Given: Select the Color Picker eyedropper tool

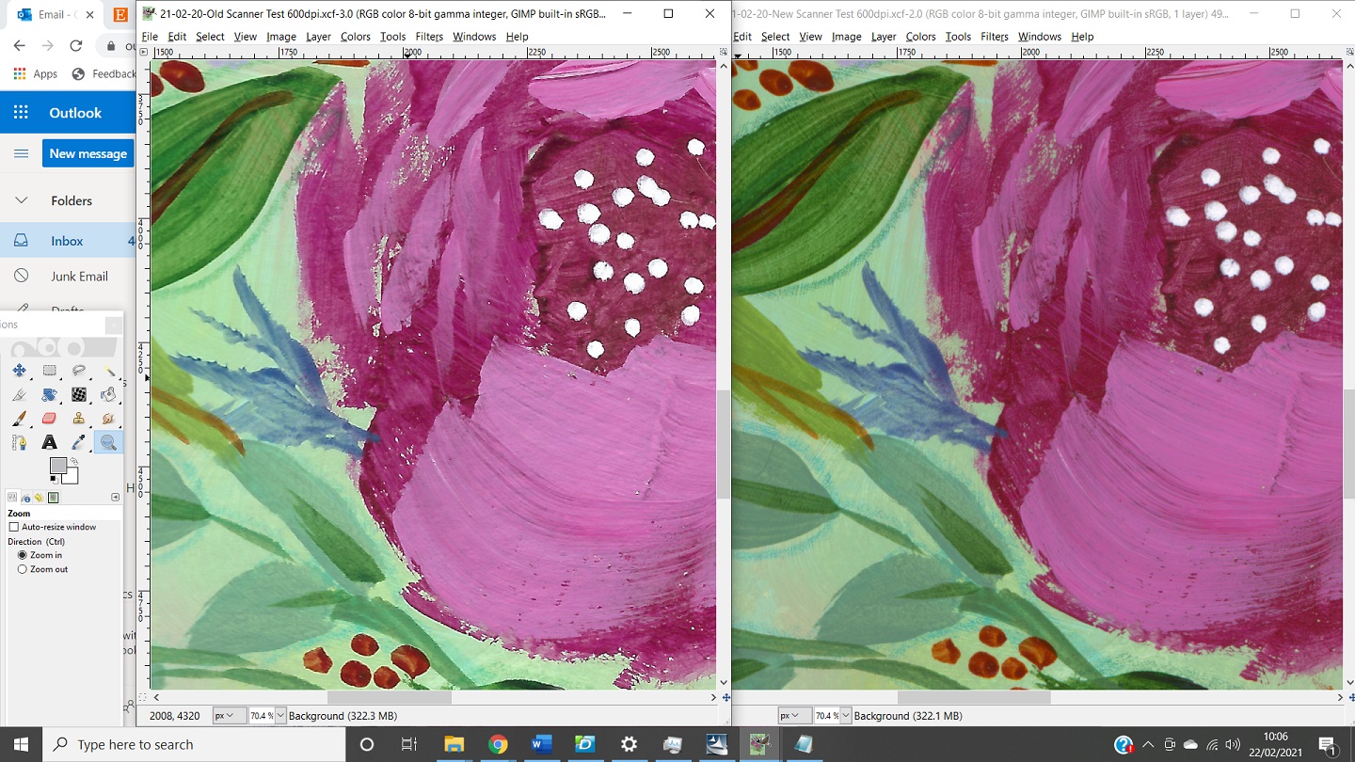Looking at the screenshot, I should (x=79, y=442).
